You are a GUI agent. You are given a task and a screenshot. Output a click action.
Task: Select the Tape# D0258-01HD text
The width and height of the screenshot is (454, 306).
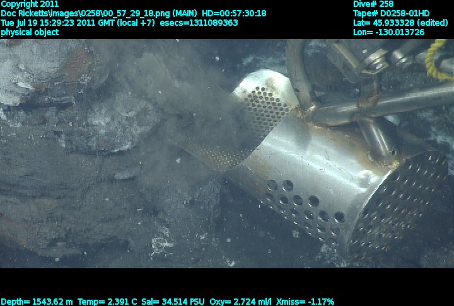tap(392, 13)
